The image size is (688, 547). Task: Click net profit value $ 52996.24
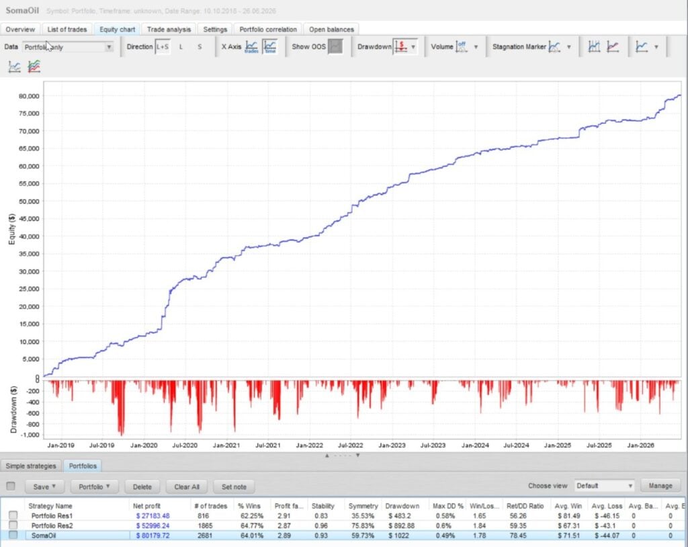coord(153,525)
